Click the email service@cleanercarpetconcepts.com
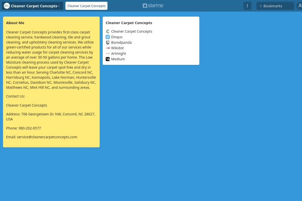The image size is (302, 201). point(47,137)
